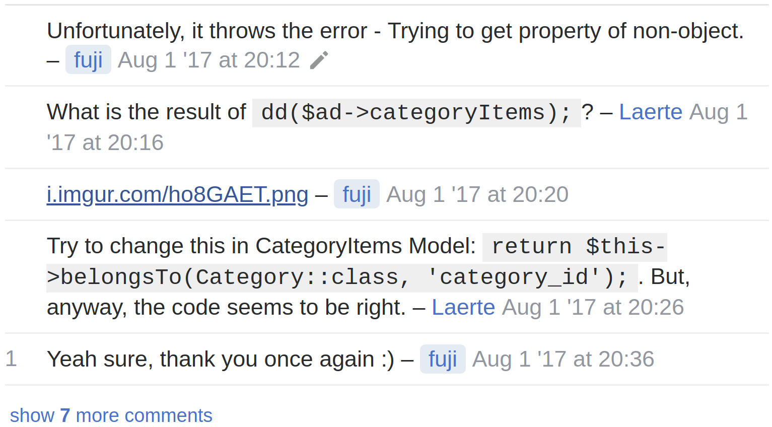772x427 pixels.
Task: Click the 'Yeah sure, thank you once again' text
Action: tap(220, 359)
